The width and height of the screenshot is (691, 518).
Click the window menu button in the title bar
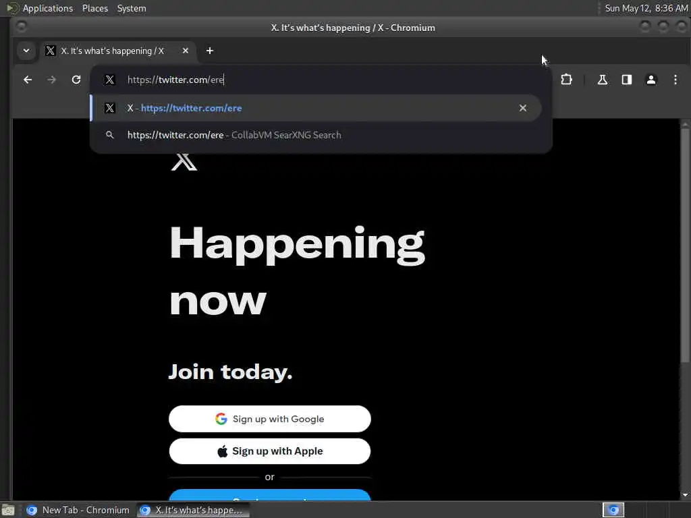[x=21, y=27]
